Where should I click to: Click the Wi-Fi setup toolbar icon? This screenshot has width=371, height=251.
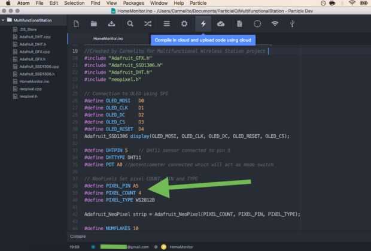pos(275,24)
